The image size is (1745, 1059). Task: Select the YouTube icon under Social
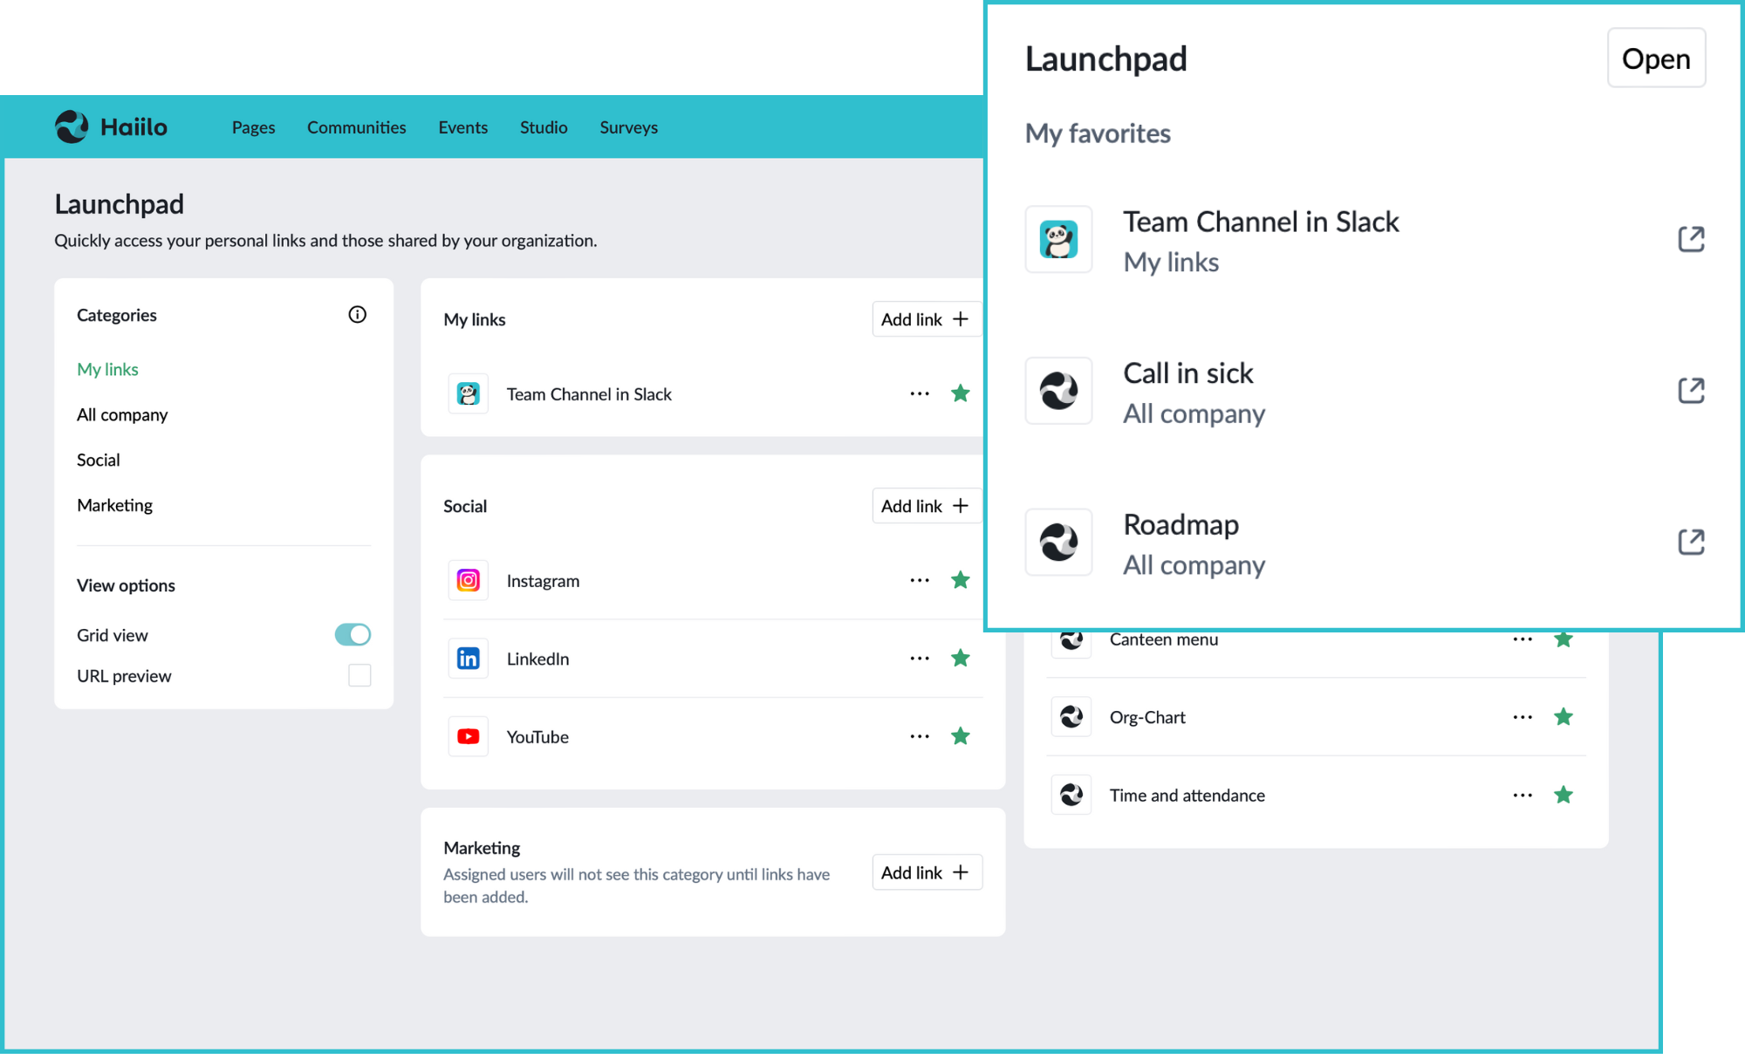(468, 735)
